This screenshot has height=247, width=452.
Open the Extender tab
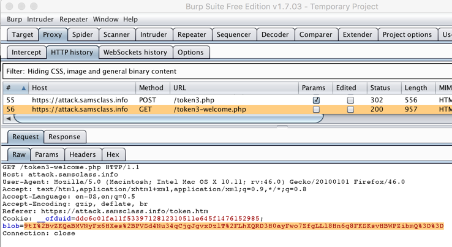pos(358,34)
